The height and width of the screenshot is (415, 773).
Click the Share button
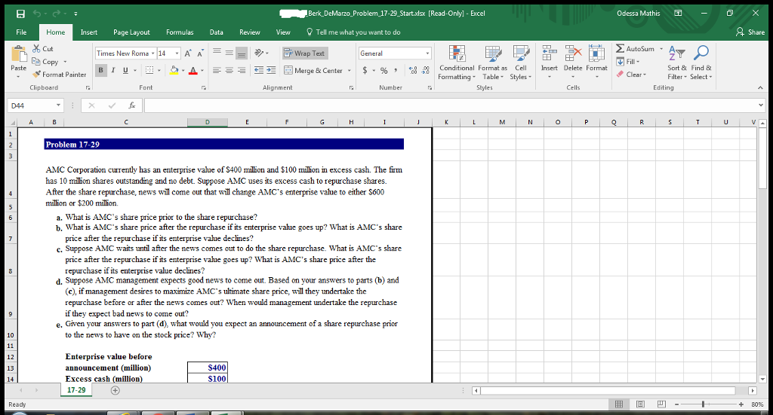point(750,32)
